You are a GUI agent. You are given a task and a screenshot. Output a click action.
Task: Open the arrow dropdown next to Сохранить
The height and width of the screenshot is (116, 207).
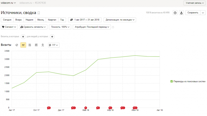click(203, 13)
